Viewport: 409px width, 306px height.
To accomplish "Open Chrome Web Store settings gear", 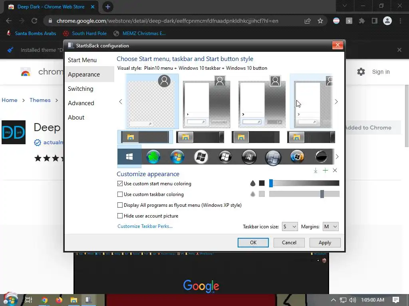I will [361, 72].
